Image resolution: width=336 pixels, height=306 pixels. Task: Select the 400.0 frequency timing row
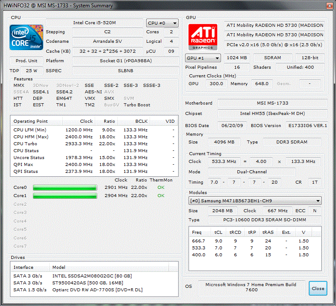click(255, 255)
